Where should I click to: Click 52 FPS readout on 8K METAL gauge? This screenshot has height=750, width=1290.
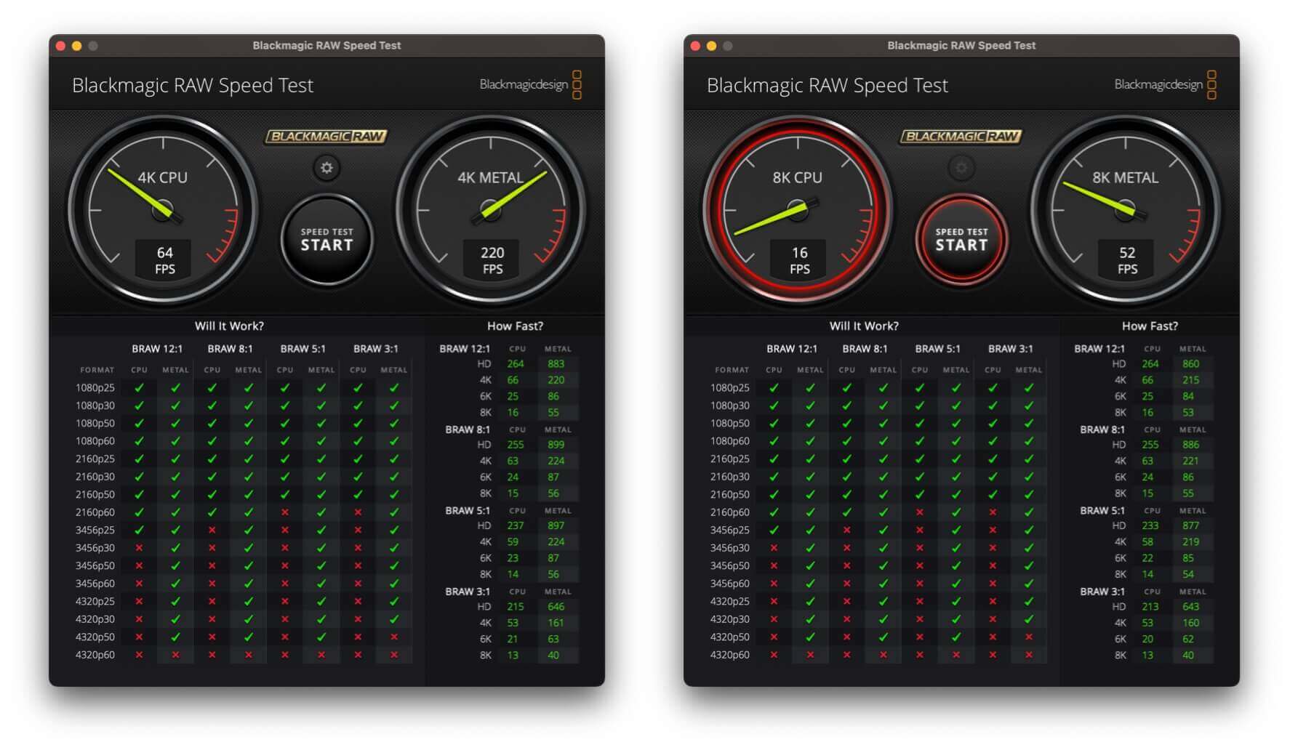[x=1127, y=260]
